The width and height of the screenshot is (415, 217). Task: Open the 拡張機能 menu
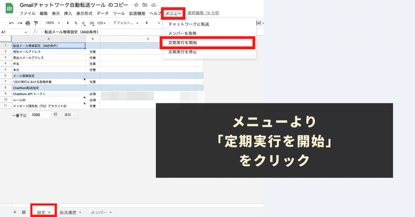(x=137, y=13)
